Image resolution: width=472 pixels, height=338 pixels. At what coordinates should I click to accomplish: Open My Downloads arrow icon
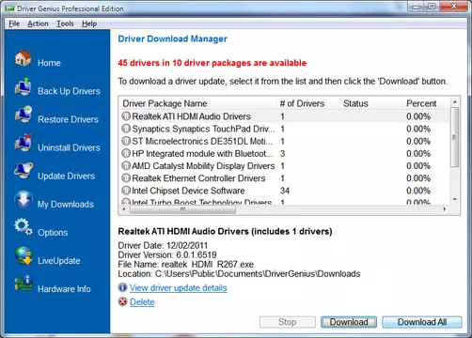click(x=24, y=199)
